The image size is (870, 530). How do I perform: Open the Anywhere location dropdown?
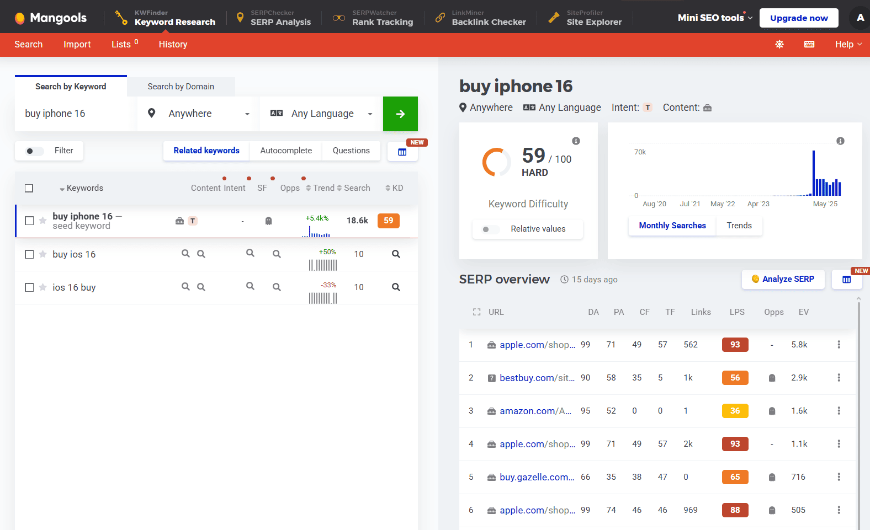coord(198,114)
